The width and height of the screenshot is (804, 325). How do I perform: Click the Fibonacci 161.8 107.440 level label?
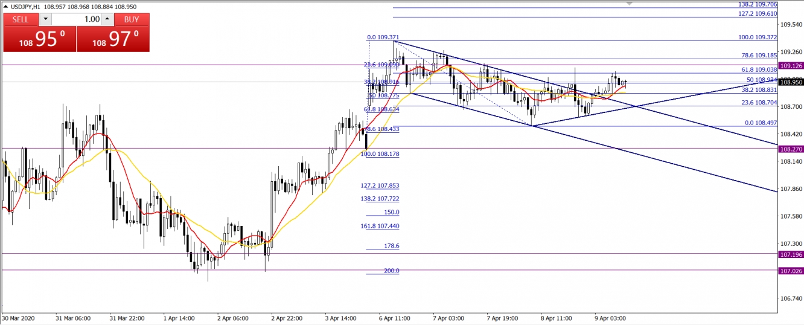click(x=380, y=226)
